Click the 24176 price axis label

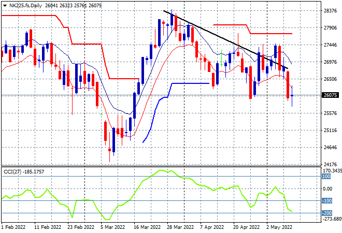[x=330, y=164]
